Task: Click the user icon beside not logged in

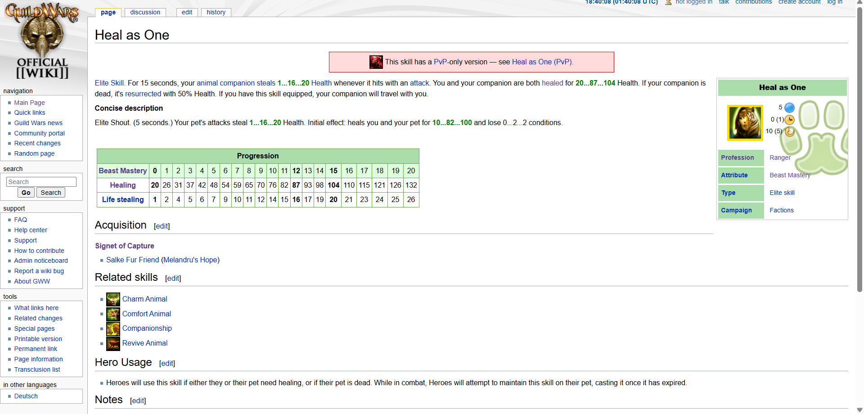Action: pos(668,2)
